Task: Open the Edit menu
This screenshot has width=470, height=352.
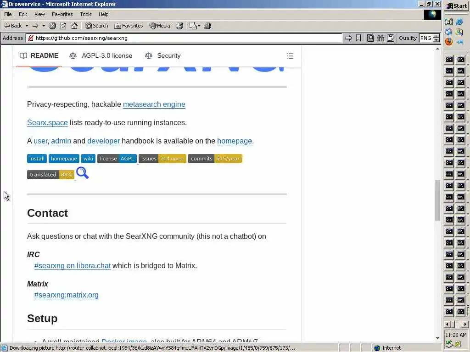Action: pos(23,14)
